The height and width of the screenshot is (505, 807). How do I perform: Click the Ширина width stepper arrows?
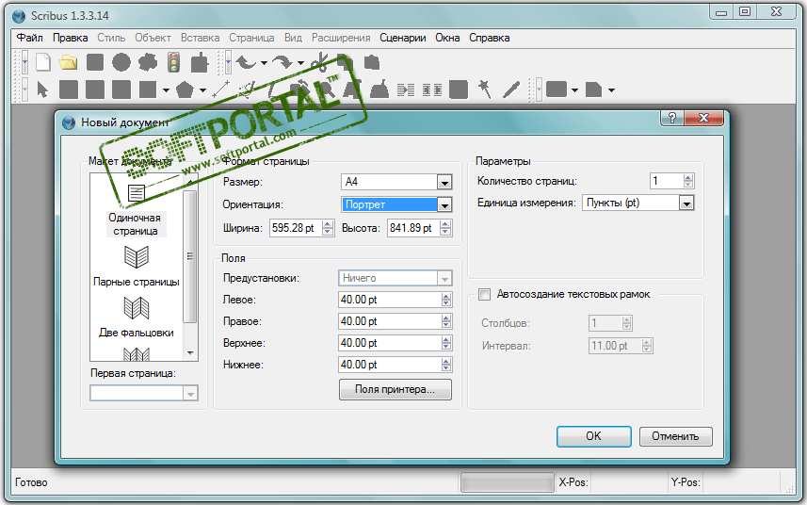point(328,228)
